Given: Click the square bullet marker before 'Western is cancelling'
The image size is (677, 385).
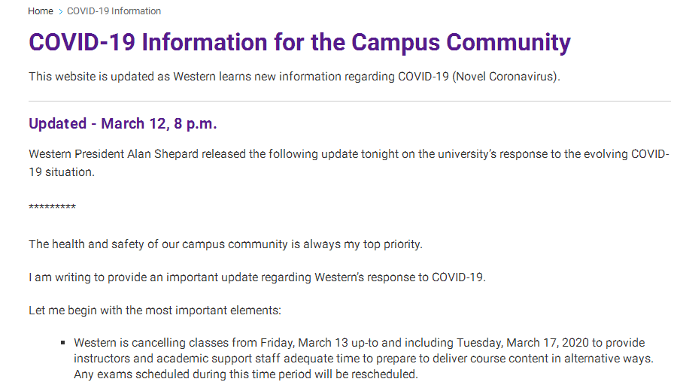Looking at the screenshot, I should (63, 343).
